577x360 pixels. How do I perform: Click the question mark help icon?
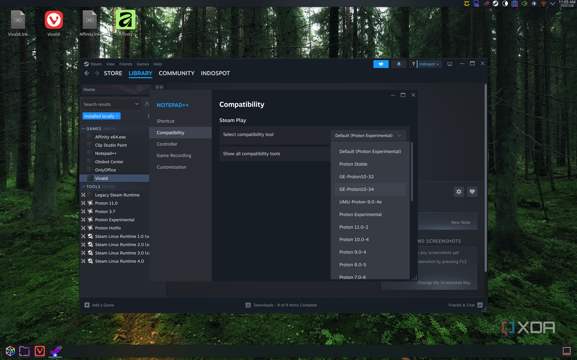(x=413, y=64)
